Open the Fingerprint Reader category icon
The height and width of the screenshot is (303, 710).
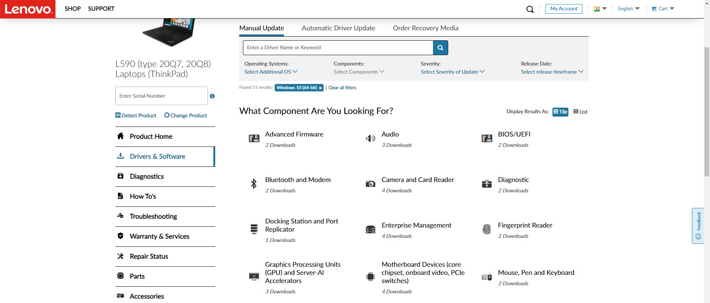487,229
